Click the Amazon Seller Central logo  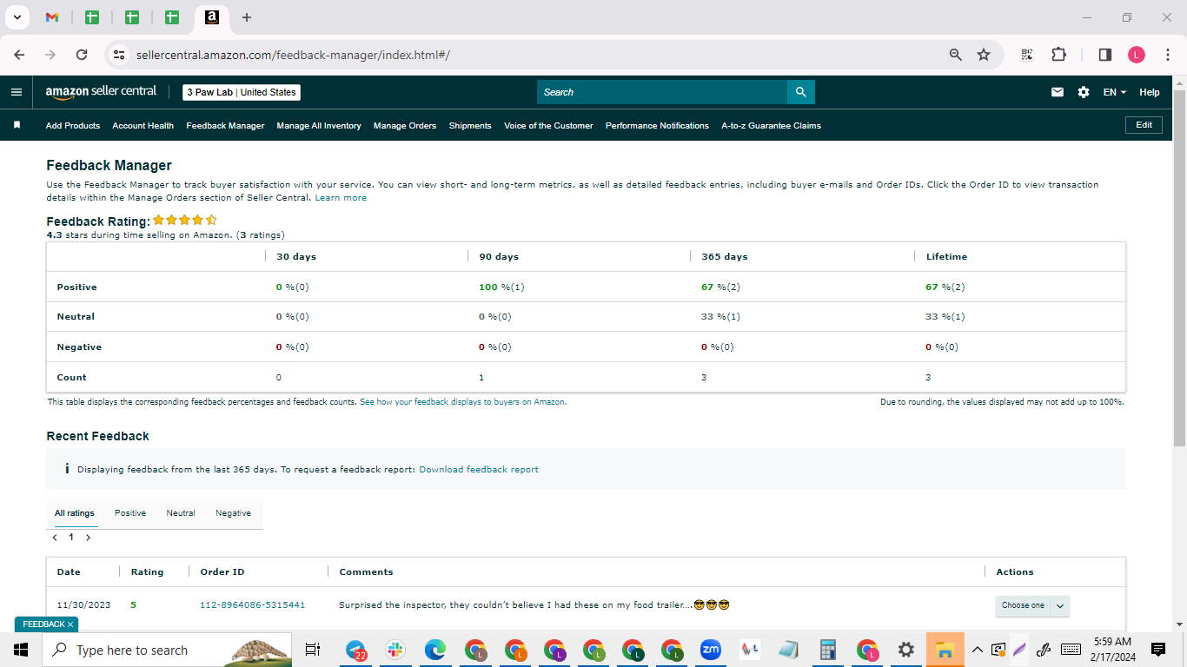point(101,92)
